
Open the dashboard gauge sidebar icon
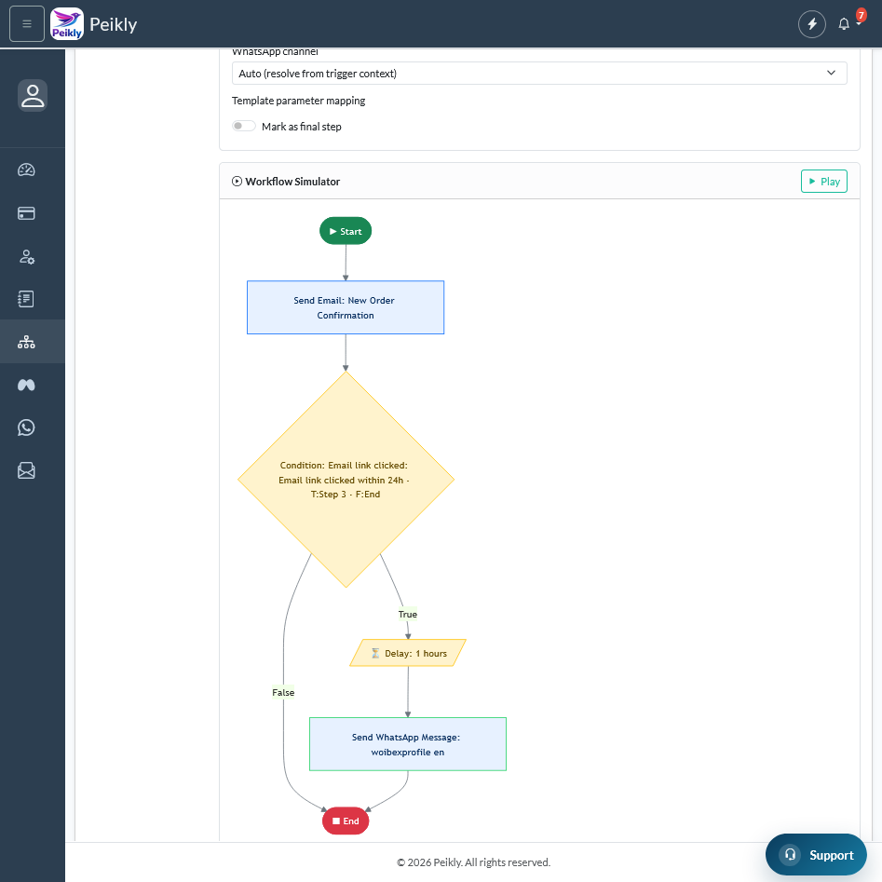tap(26, 170)
